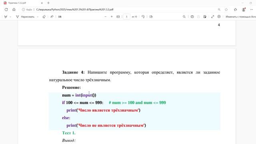Click the page number 4 at top right
Screen dimensions: 256x144
[x=219, y=25]
